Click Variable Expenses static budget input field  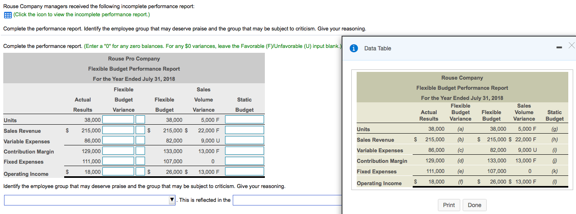coord(245,141)
